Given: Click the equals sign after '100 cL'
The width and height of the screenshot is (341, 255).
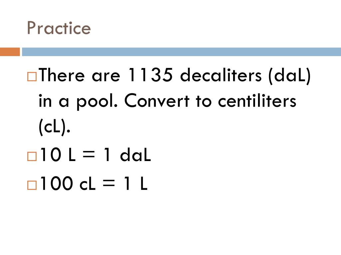Looking at the screenshot, I should tap(109, 183).
